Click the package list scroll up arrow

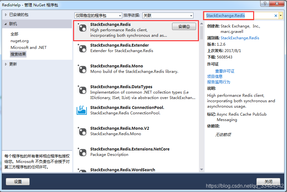point(201,24)
